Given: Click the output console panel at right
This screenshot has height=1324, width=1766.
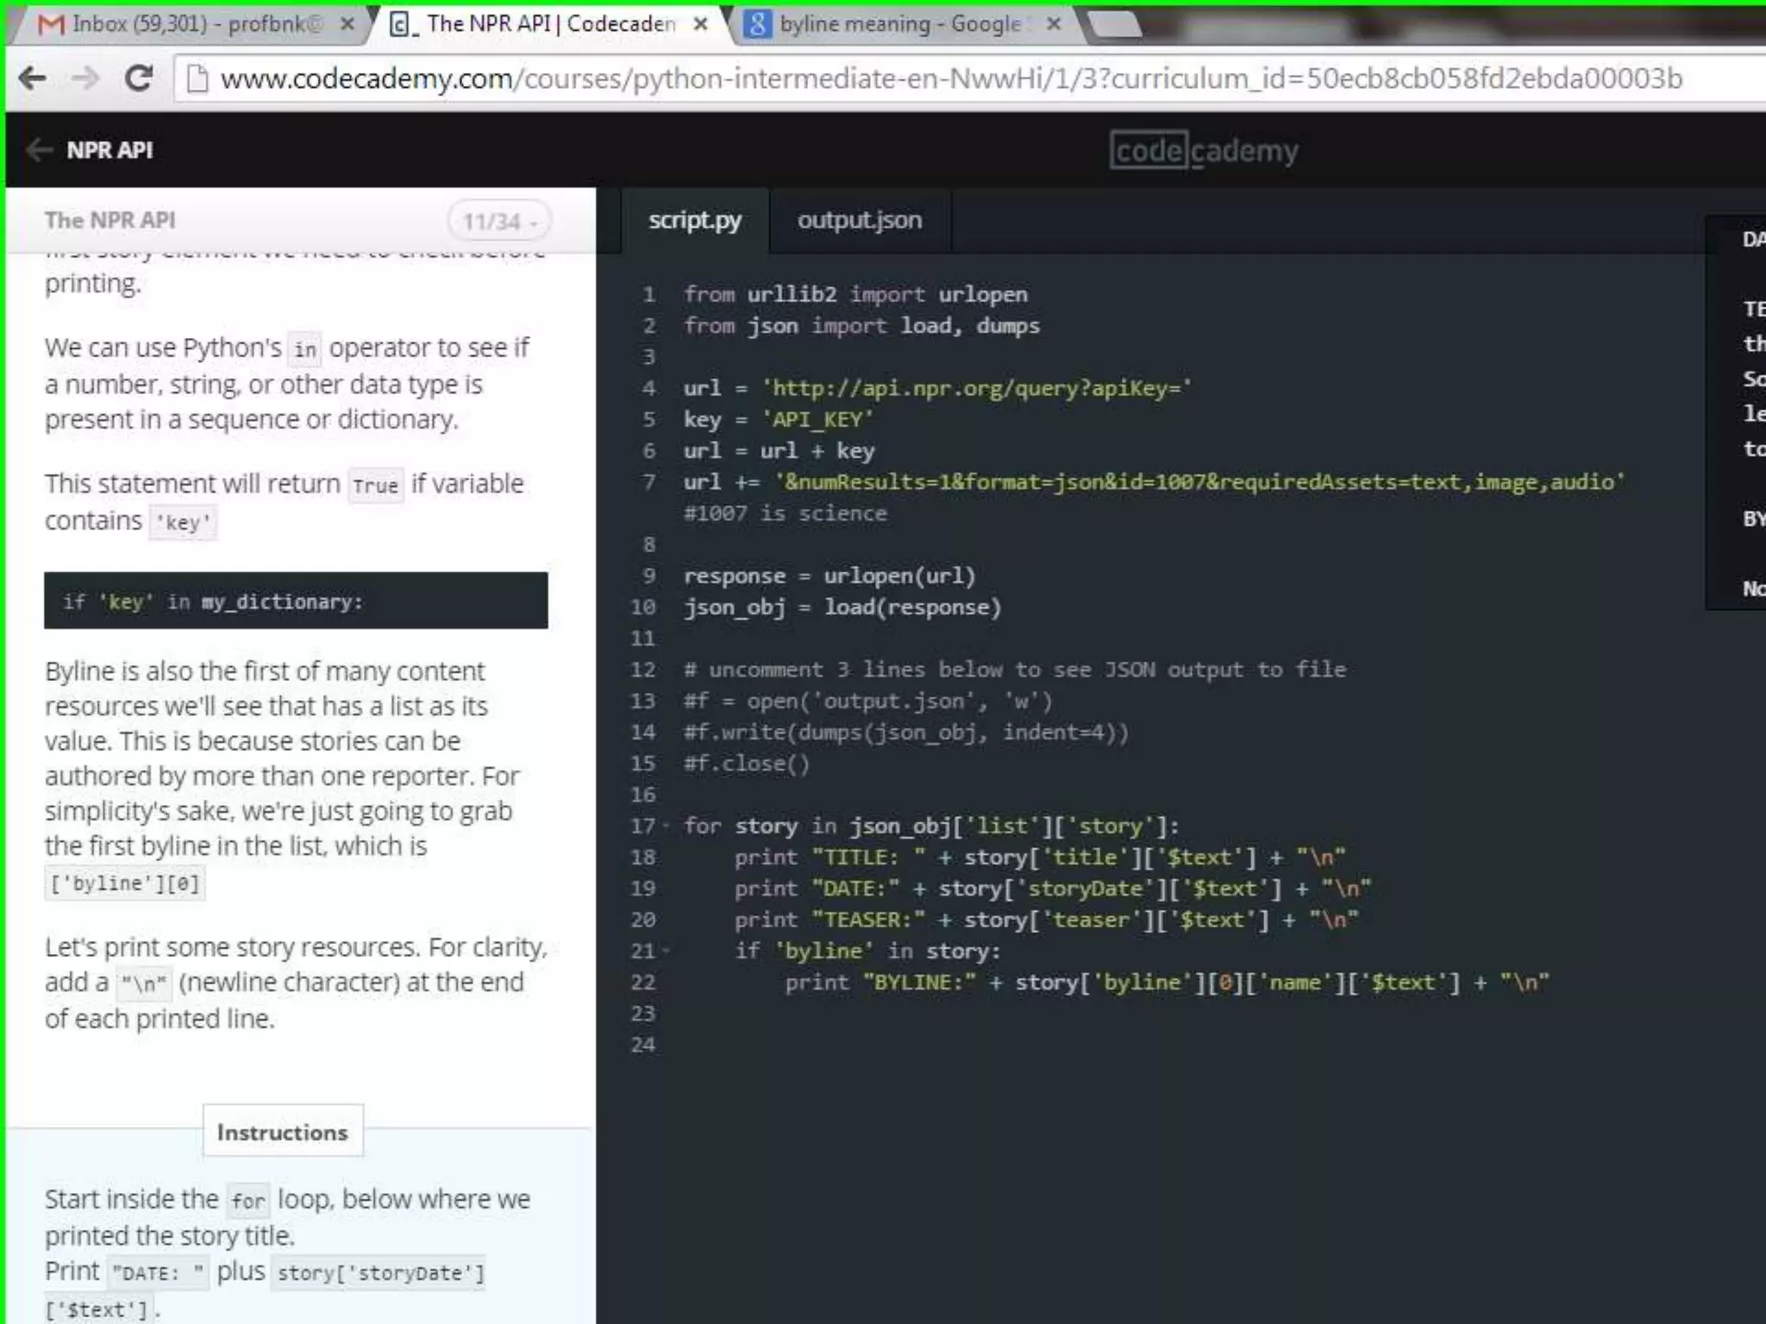Looking at the screenshot, I should pos(1735,412).
